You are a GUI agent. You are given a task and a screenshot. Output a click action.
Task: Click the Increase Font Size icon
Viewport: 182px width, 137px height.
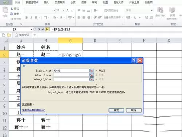pos(68,10)
